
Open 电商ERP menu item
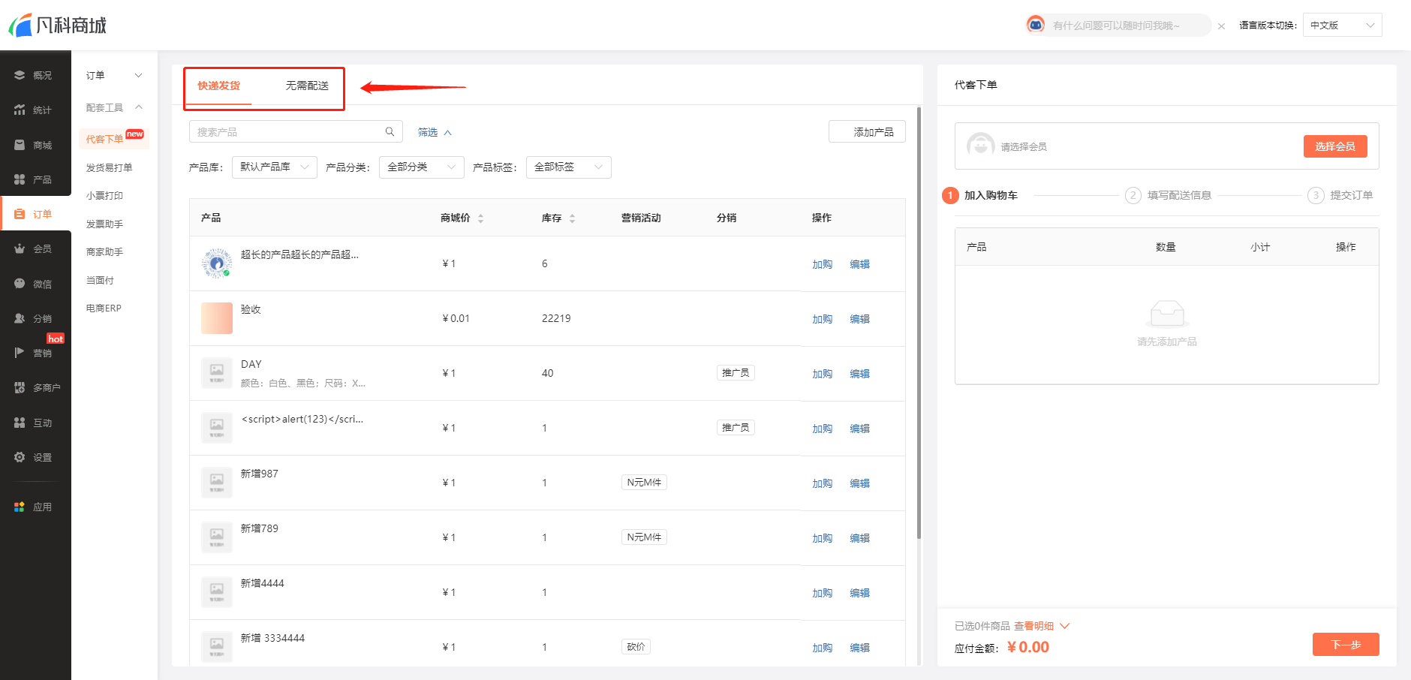pyautogui.click(x=104, y=308)
